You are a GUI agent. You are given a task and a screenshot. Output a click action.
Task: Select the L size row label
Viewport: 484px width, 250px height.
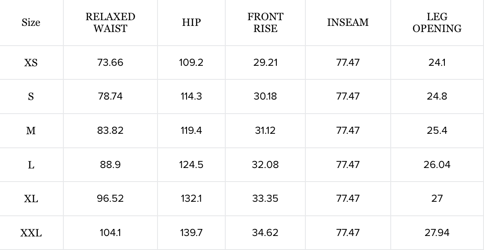tap(31, 165)
